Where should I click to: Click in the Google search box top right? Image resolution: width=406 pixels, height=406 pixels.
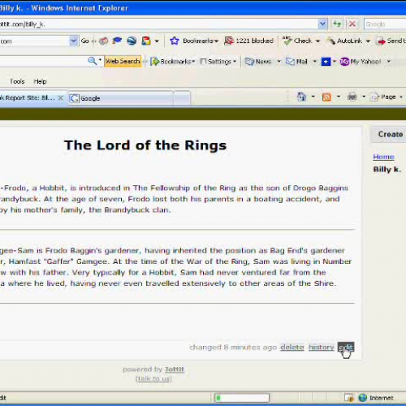[x=385, y=24]
